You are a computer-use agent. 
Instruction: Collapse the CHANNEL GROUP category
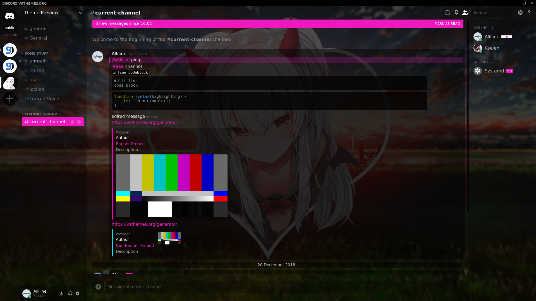(x=40, y=114)
